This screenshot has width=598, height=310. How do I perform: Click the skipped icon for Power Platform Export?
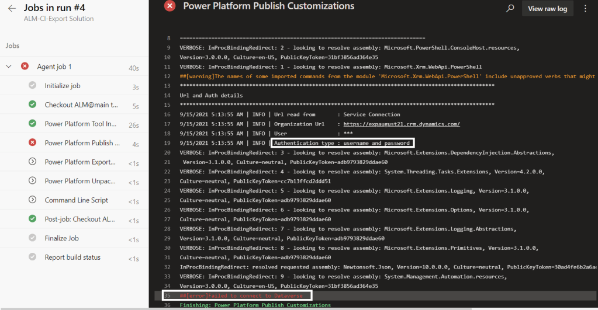point(33,162)
